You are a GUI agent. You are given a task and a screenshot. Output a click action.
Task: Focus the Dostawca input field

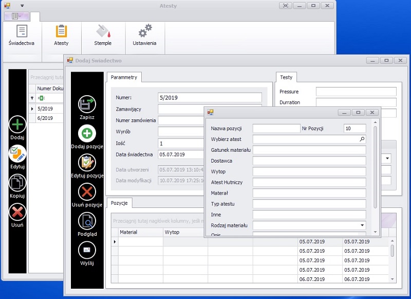point(309,161)
